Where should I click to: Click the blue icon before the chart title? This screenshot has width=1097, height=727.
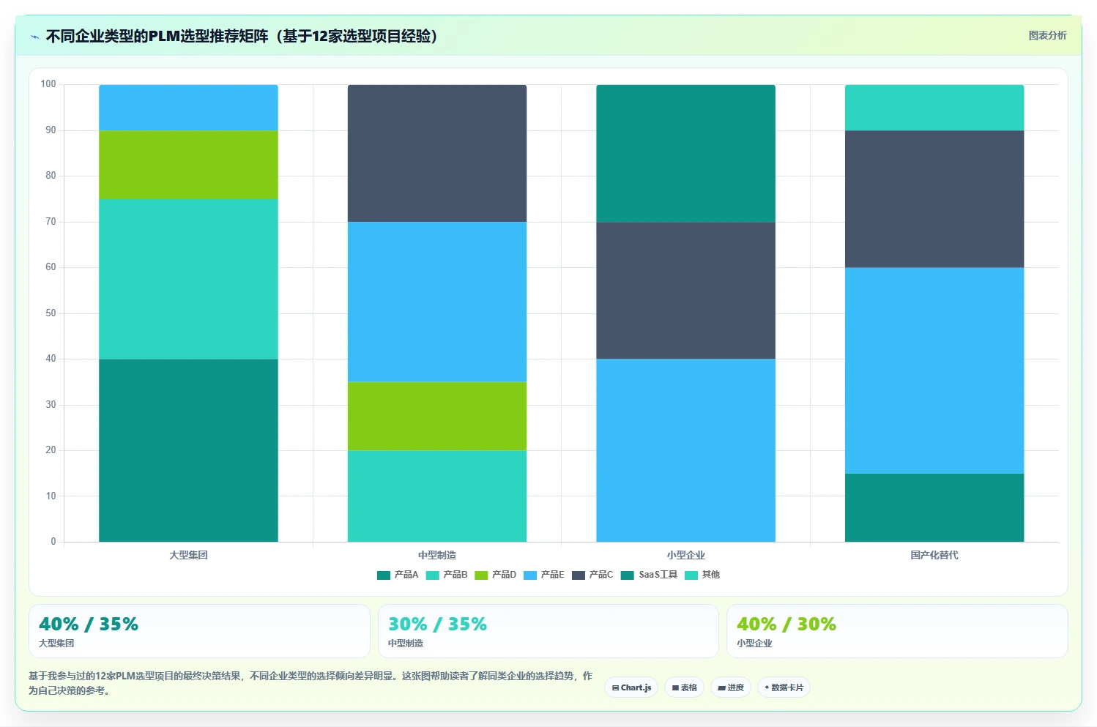coord(34,37)
